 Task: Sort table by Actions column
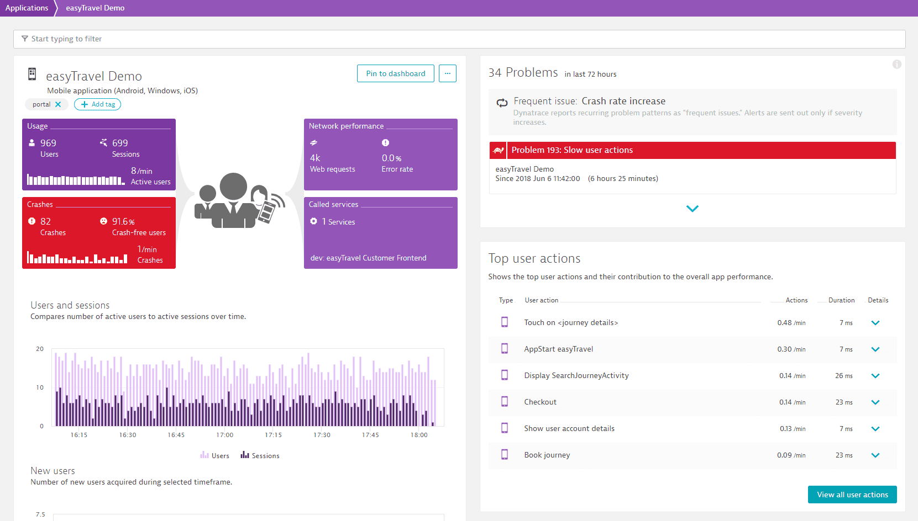[x=796, y=300]
